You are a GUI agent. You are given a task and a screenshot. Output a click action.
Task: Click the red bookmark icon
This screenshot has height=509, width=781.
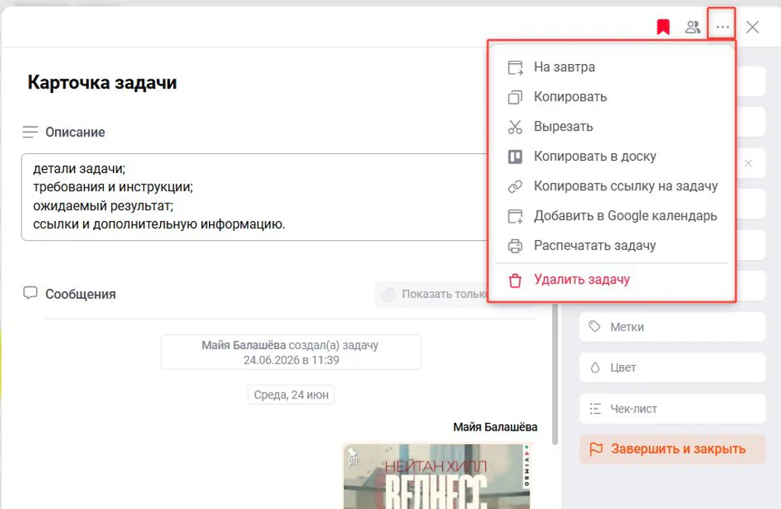(x=663, y=27)
